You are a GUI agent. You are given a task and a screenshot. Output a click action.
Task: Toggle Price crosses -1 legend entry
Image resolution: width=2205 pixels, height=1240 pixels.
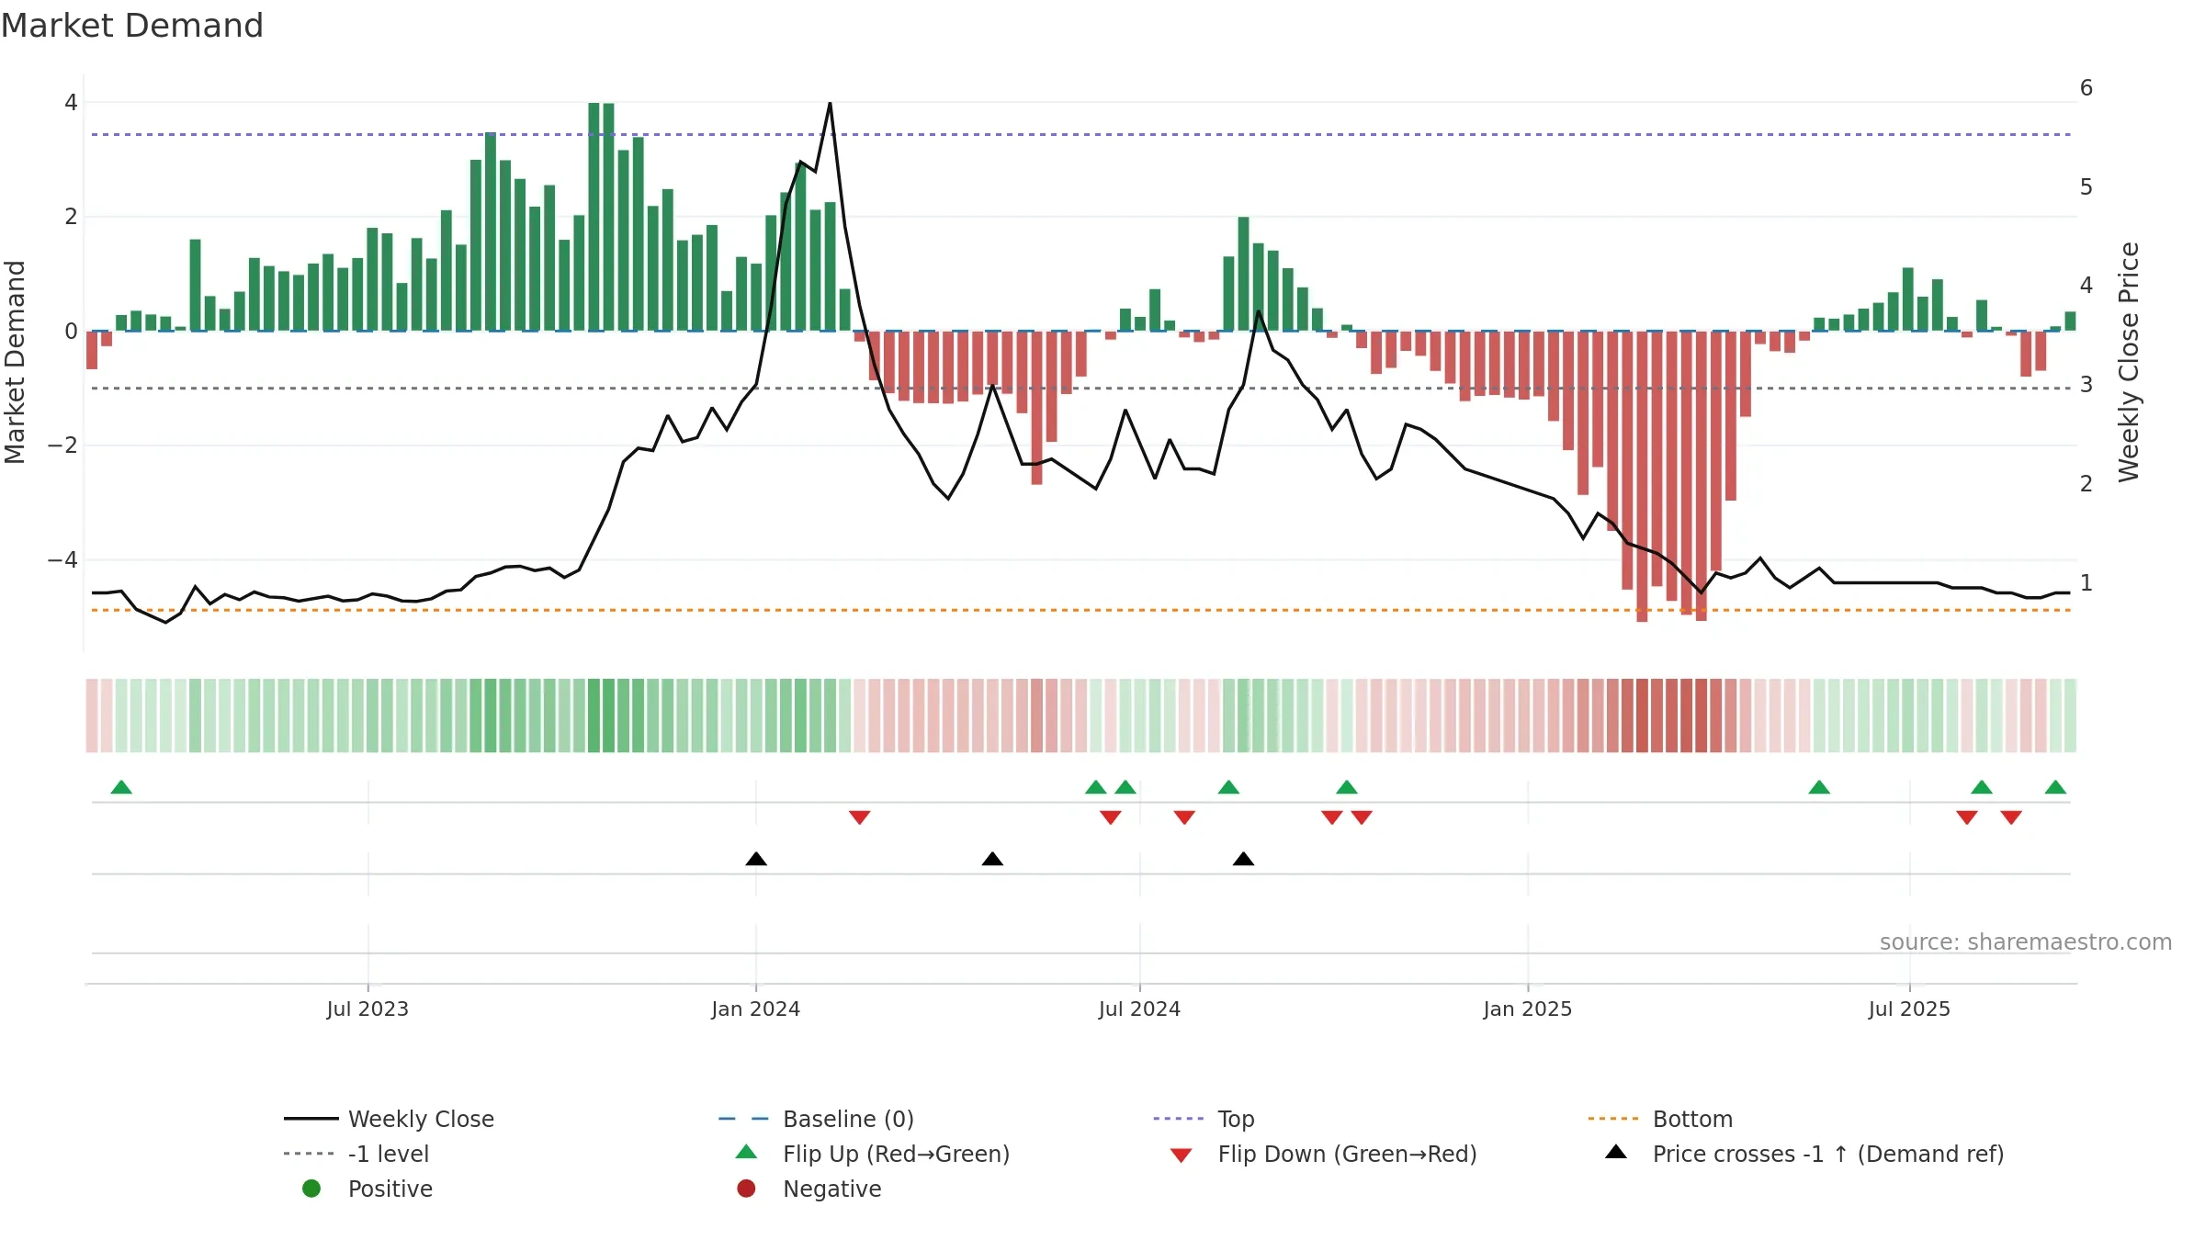[x=1804, y=1154]
